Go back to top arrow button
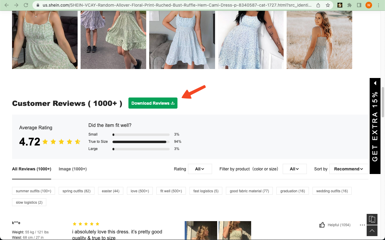Viewport: 385px width, 240px height. click(x=372, y=231)
